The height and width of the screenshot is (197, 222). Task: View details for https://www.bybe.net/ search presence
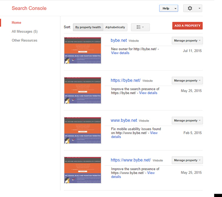coord(151,173)
